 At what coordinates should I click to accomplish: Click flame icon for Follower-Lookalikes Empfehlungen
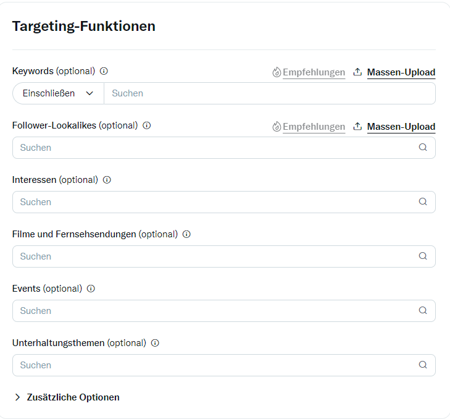pyautogui.click(x=277, y=127)
